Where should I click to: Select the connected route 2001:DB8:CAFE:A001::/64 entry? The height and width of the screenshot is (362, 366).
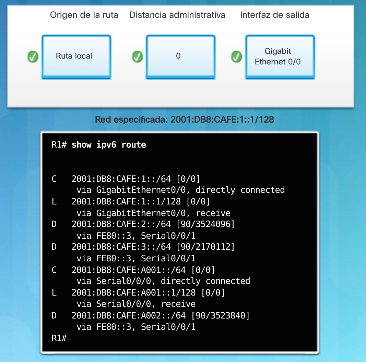pyautogui.click(x=143, y=270)
